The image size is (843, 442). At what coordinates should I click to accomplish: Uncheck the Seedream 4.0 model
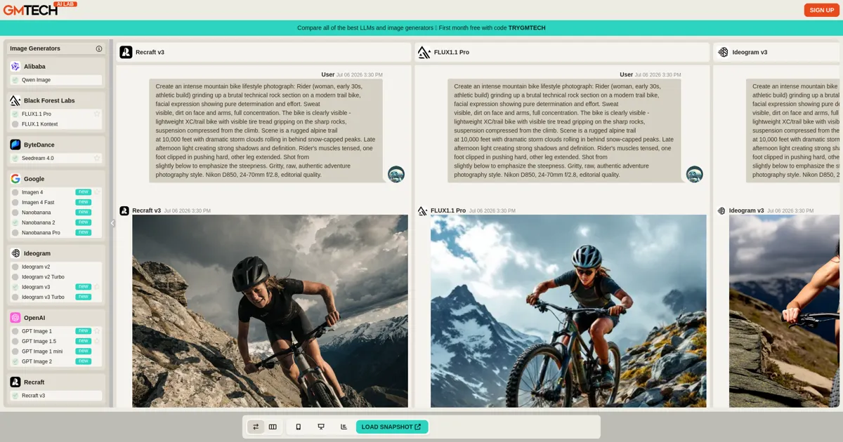tap(15, 158)
